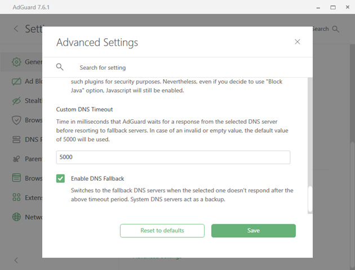355x270 pixels.
Task: Click the General settings gear icon
Action: tap(16, 62)
